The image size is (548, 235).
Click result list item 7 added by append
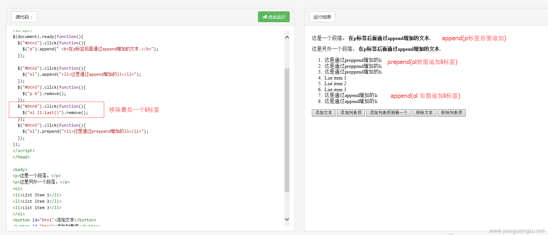click(351, 95)
